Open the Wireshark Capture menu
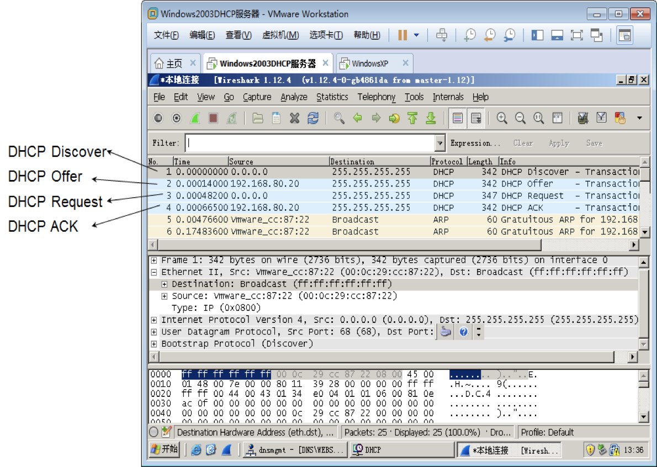This screenshot has height=467, width=657. (257, 97)
